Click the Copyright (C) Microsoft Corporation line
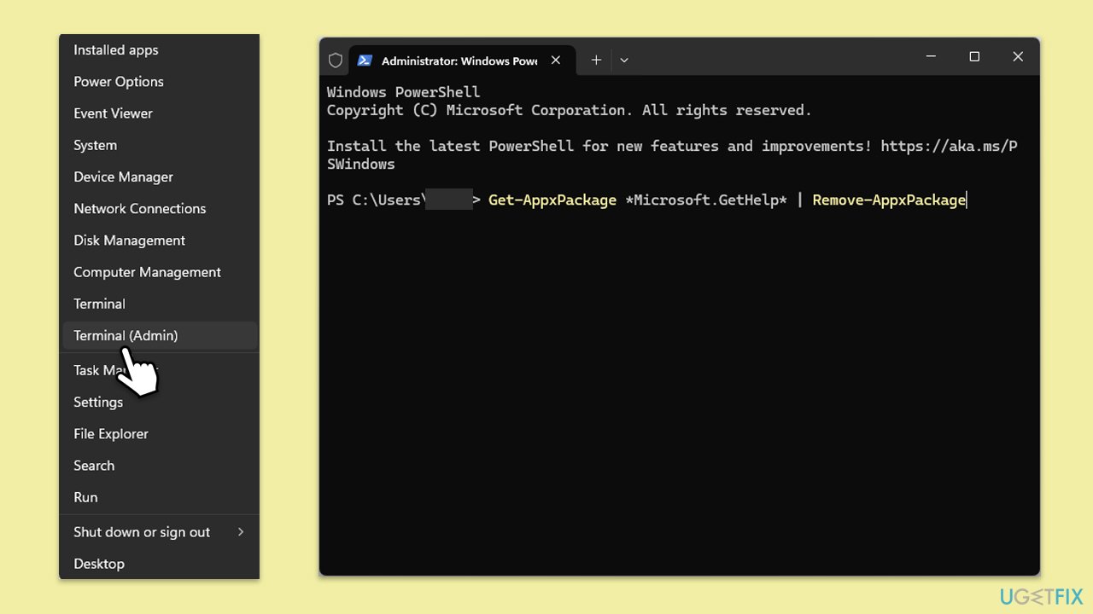Viewport: 1093px width, 614px height. pos(570,110)
